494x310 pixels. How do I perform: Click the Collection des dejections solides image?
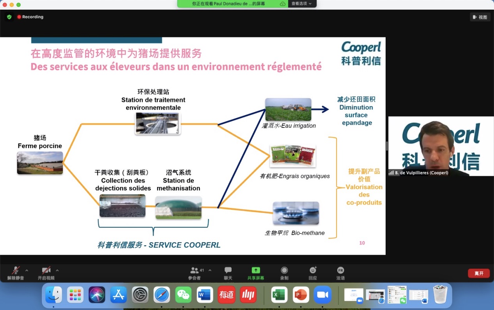click(x=122, y=205)
